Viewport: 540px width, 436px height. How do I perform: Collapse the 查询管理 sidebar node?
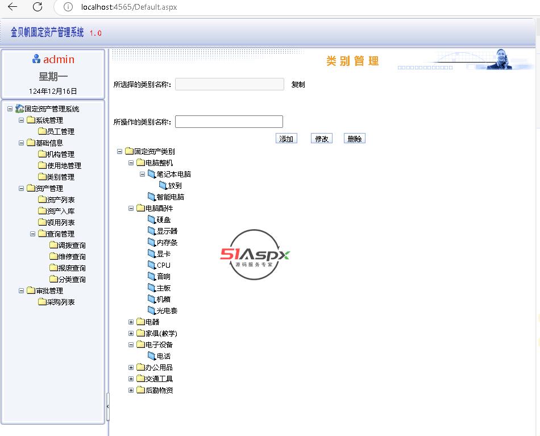tap(33, 234)
